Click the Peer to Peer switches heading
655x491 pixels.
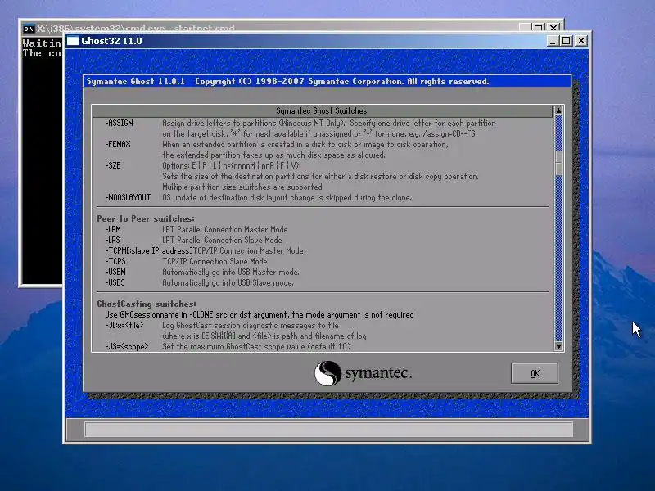[x=146, y=218]
